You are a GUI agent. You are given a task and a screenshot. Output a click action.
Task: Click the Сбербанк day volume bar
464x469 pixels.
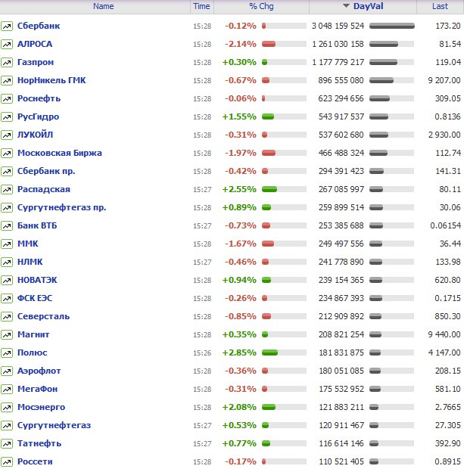click(x=392, y=26)
